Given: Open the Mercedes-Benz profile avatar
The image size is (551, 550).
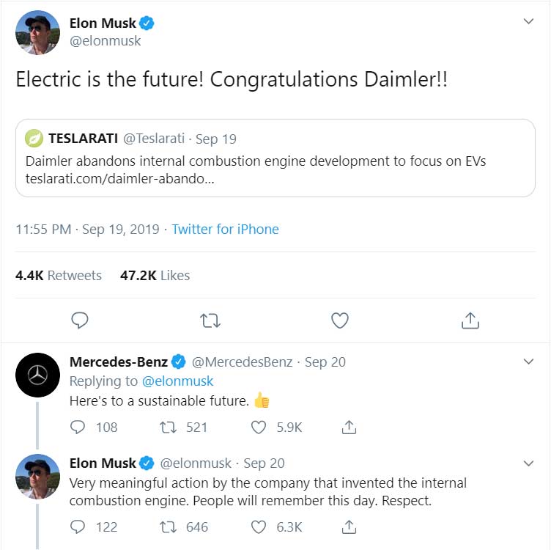Looking at the screenshot, I should 37,375.
